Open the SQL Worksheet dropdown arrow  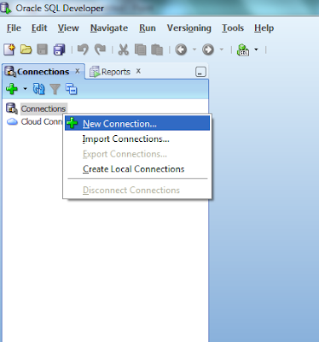tap(256, 50)
